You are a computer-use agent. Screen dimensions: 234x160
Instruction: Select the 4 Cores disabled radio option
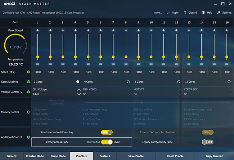point(128,82)
